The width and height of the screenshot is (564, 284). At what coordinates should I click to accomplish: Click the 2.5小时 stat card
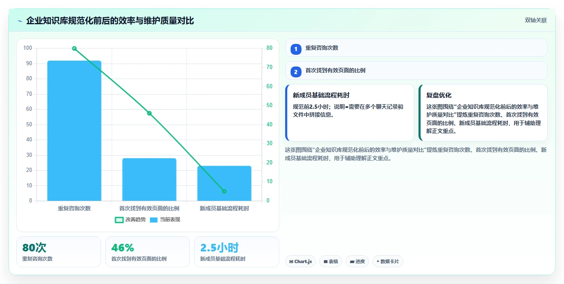point(237,252)
